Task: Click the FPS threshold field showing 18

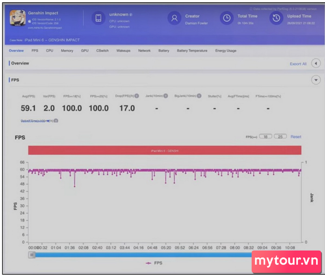Action: [x=265, y=137]
